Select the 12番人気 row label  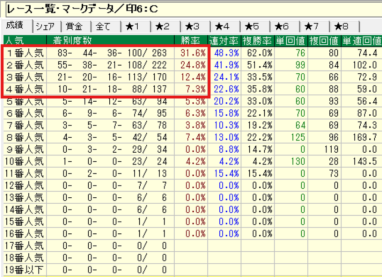pyautogui.click(x=25, y=185)
